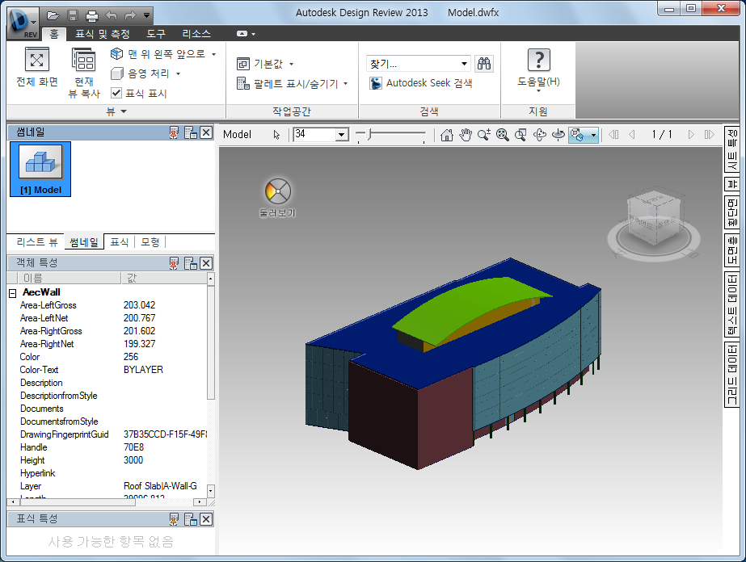Select the Pan hand tool
The image size is (746, 562).
coord(466,135)
